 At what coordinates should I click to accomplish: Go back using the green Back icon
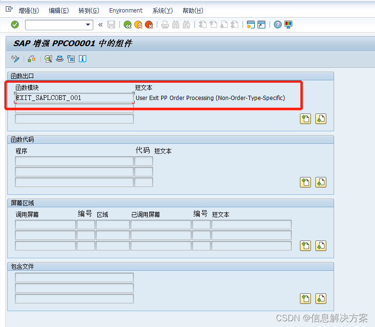tap(128, 25)
